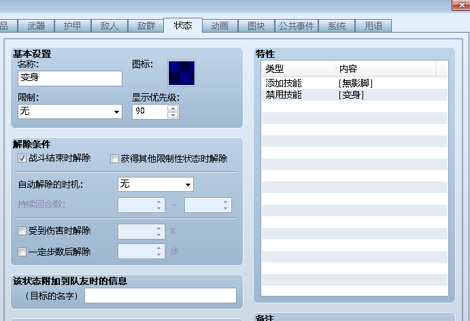Click the 名称 field containing 变身
Image resolution: width=470 pixels, height=321 pixels.
(x=70, y=78)
